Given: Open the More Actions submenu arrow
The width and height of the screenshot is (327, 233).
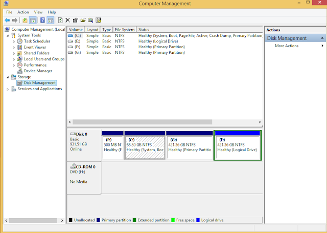Looking at the screenshot, I should [x=322, y=46].
